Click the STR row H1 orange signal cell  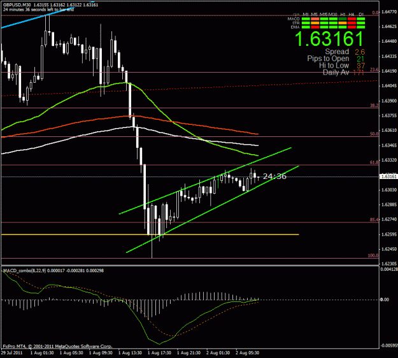[343, 23]
